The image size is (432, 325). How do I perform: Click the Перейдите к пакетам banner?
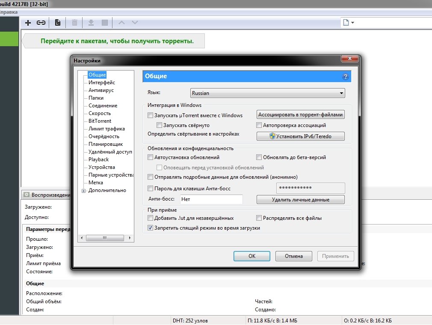113,41
